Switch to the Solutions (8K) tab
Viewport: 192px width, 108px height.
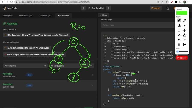pos(45,16)
